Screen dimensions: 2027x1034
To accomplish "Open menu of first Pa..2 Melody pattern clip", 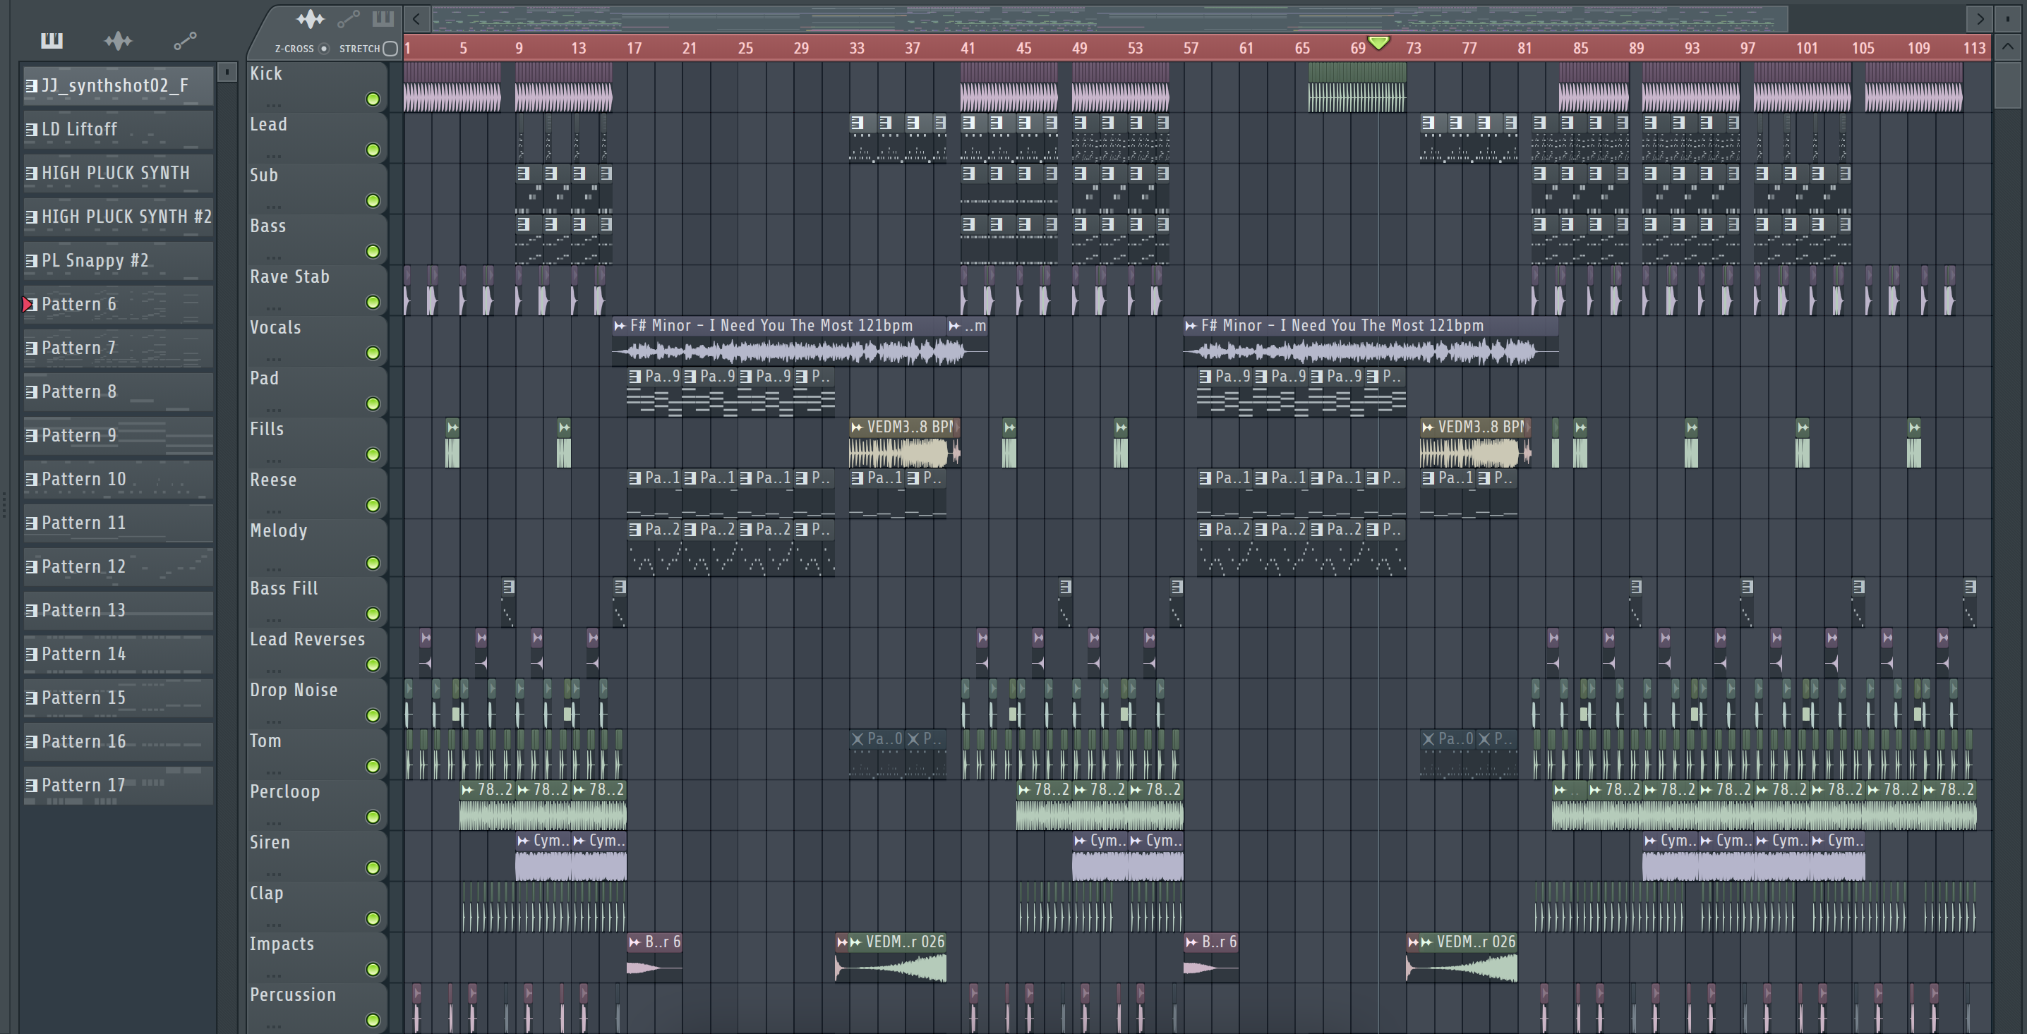I will tap(635, 530).
